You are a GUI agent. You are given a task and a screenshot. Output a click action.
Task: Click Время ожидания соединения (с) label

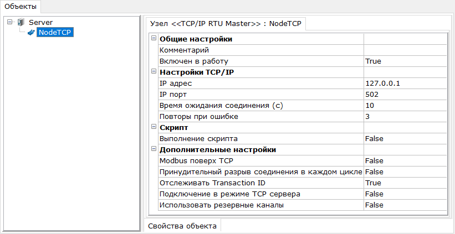221,106
